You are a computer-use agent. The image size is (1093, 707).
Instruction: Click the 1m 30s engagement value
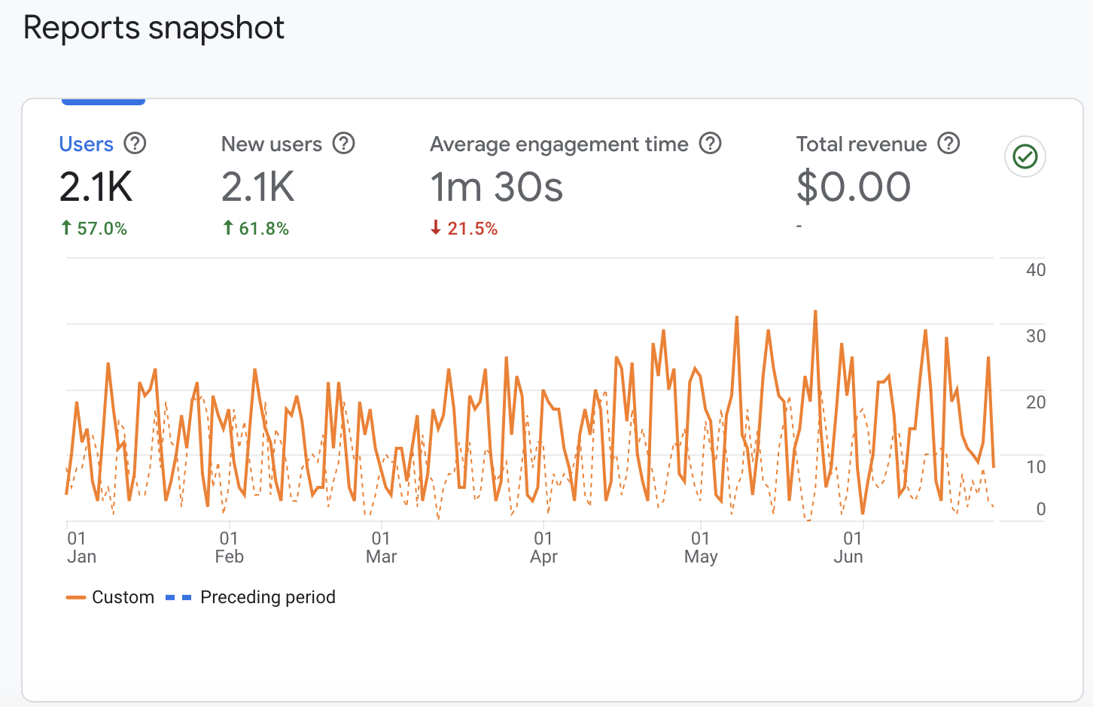coord(497,187)
